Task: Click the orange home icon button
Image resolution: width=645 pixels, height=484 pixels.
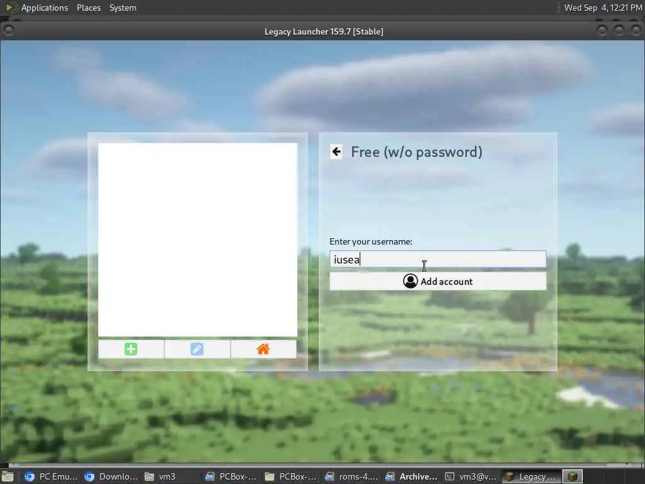Action: (263, 349)
